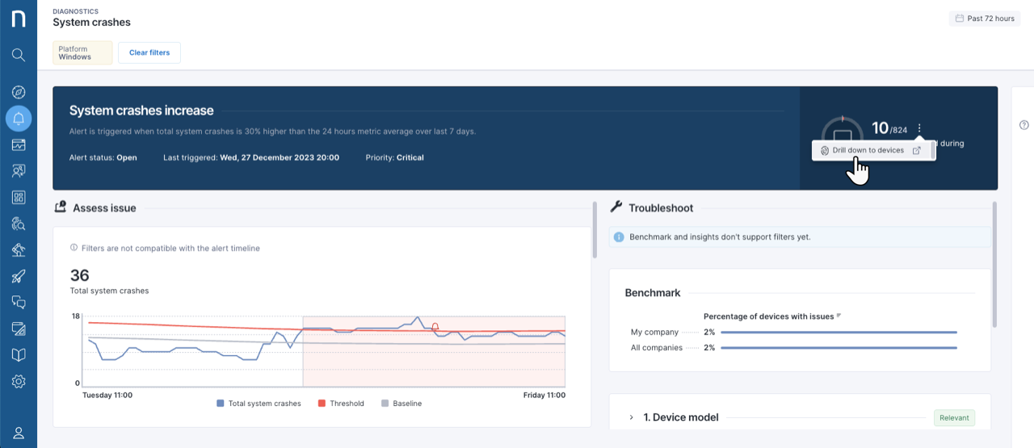Toggle the Baseline legend series

(401, 404)
